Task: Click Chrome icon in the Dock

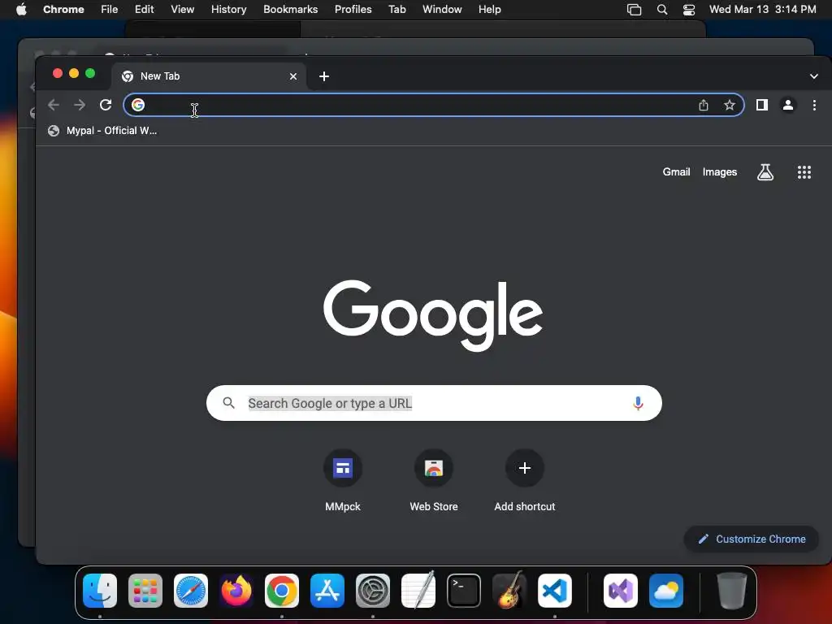Action: (282, 591)
